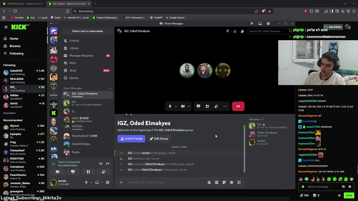This screenshot has height=201, width=358.
Task: Disconnect the call with red button
Action: point(238,106)
